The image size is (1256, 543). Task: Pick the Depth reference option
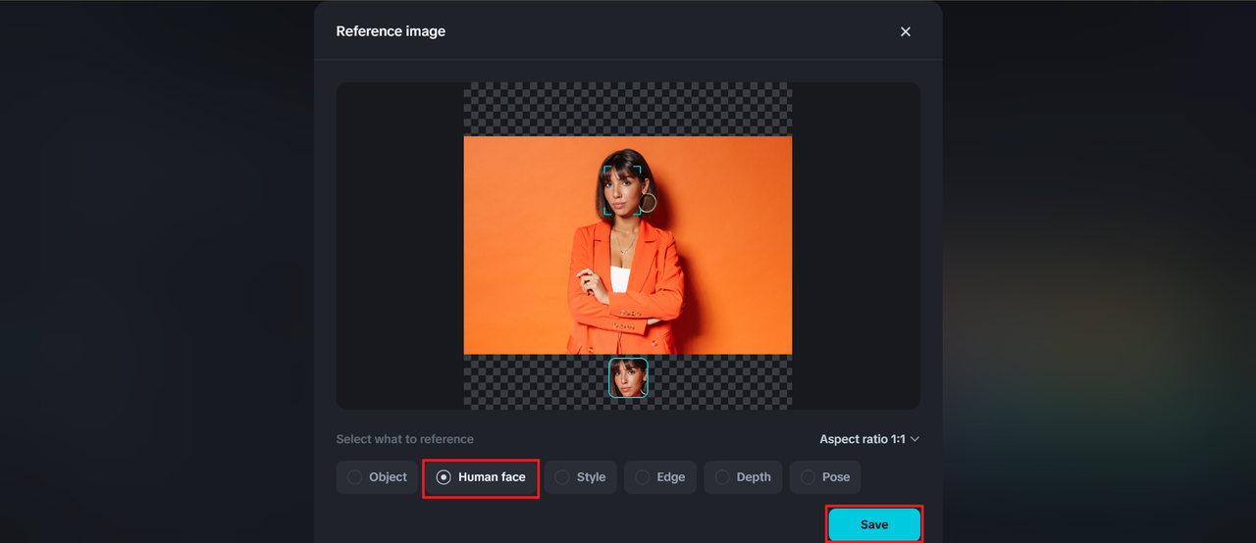click(x=743, y=477)
